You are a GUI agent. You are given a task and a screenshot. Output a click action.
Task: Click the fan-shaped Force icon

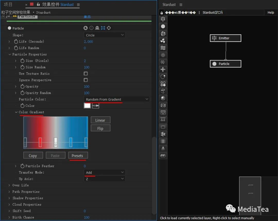click(163, 41)
